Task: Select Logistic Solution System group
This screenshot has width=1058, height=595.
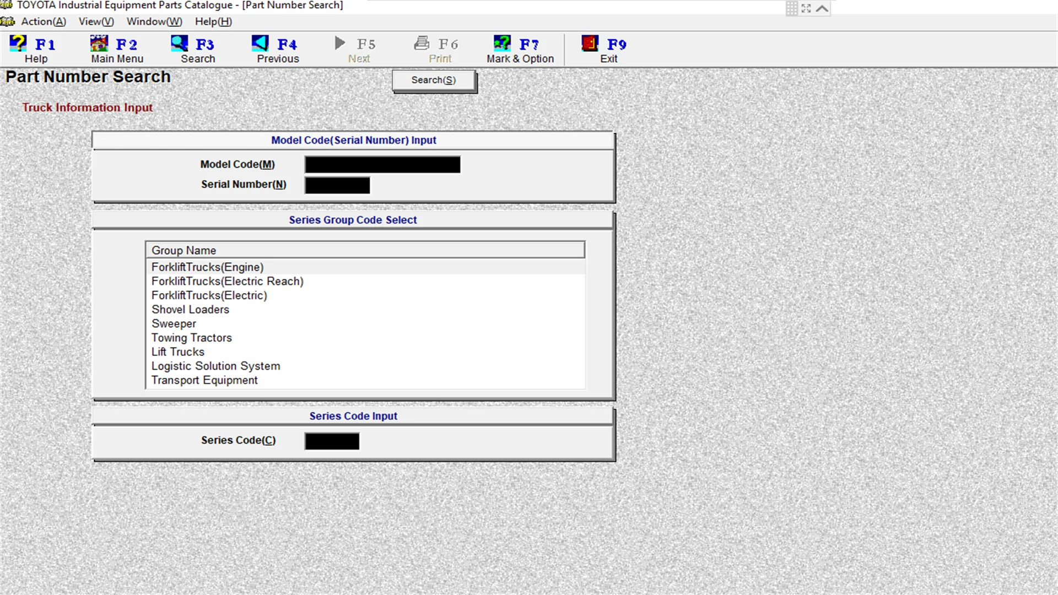Action: click(x=365, y=366)
